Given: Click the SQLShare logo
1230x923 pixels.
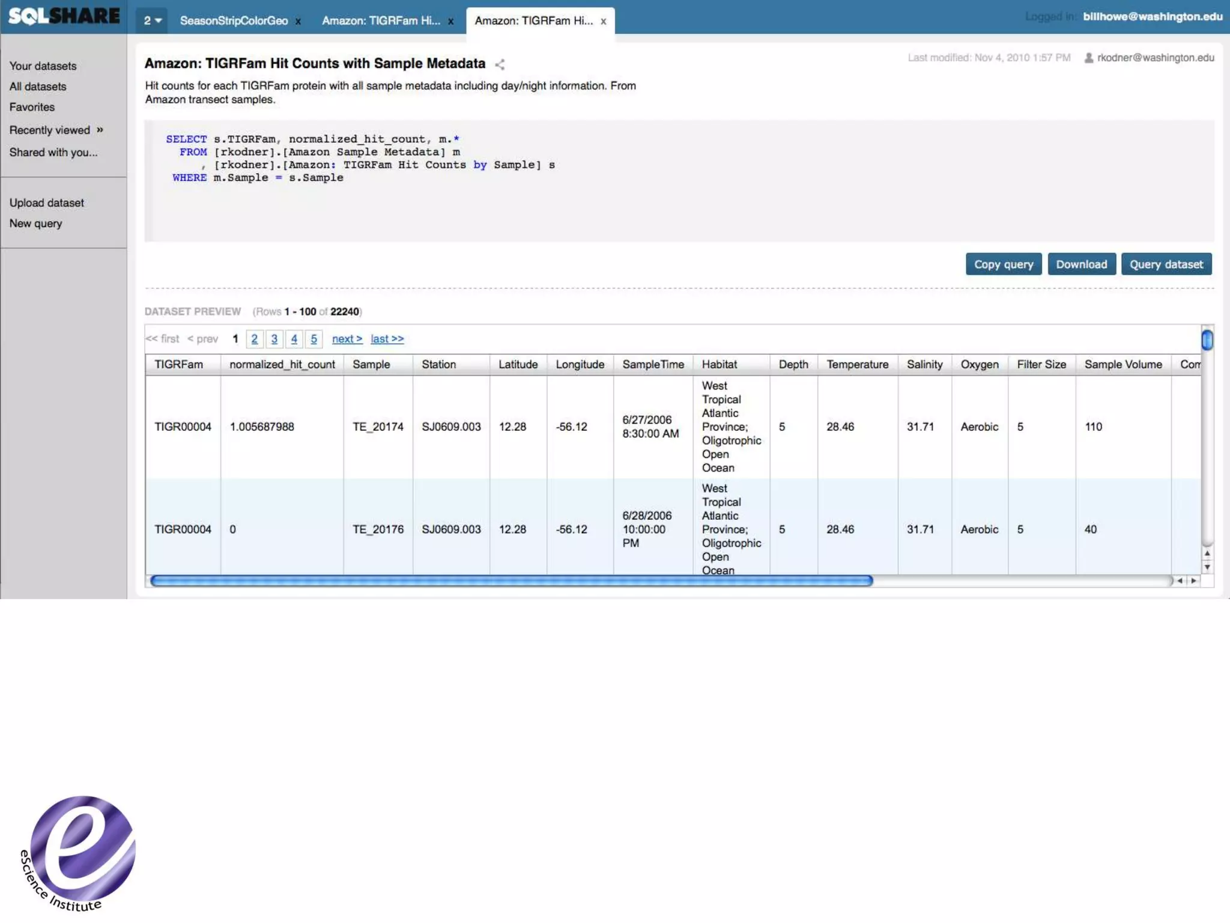Looking at the screenshot, I should pyautogui.click(x=64, y=16).
